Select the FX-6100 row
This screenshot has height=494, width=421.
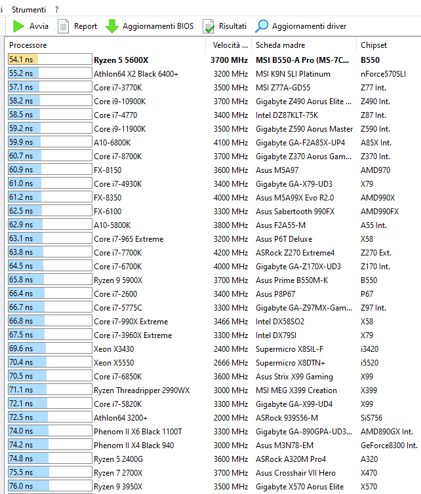[214, 212]
